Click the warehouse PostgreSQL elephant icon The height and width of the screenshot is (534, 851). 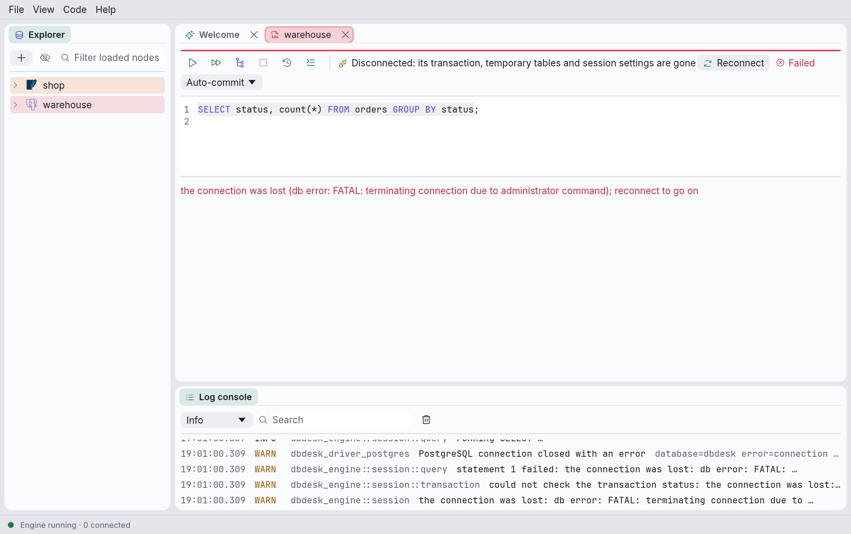[32, 105]
